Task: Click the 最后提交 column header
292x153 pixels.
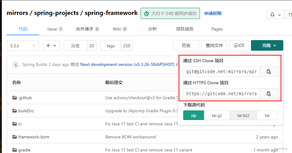Action: click(114, 82)
